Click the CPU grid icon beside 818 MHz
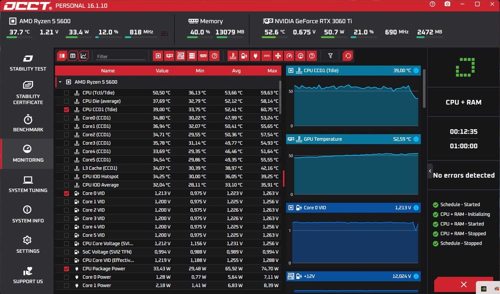The image size is (500, 294). tap(164, 33)
